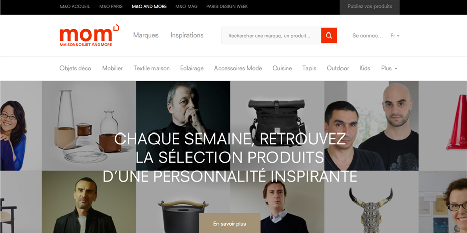Viewport: 467px width, 233px height.
Task: Open M&O PARIS top link
Action: (111, 6)
